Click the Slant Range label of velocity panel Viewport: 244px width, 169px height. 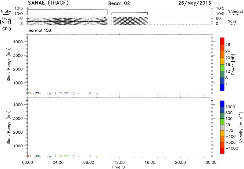point(9,128)
